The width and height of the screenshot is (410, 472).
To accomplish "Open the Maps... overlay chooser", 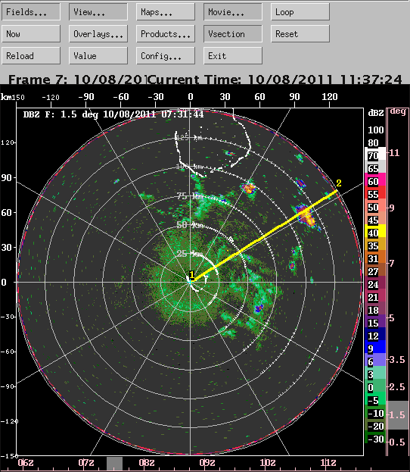I will [x=166, y=12].
